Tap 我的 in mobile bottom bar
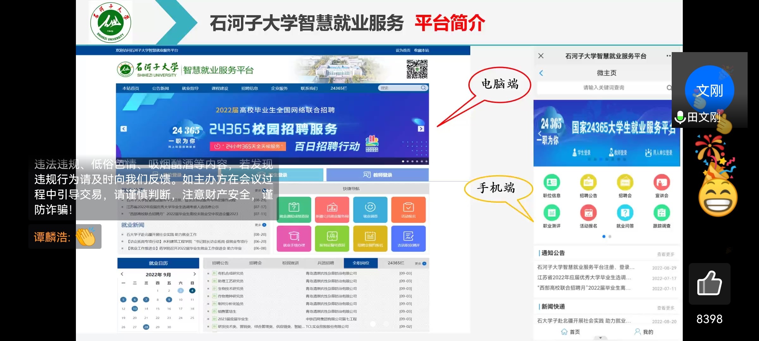This screenshot has width=759, height=341. [644, 332]
